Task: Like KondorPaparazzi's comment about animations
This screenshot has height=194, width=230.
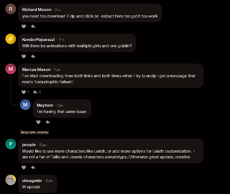Action: [24, 56]
